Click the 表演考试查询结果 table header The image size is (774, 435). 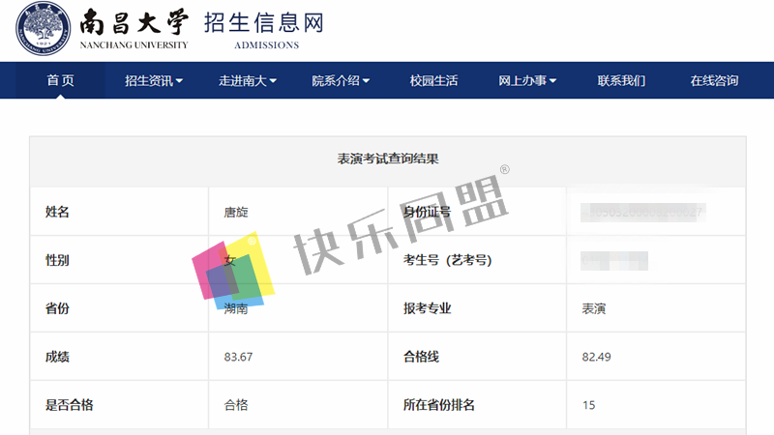coord(388,159)
